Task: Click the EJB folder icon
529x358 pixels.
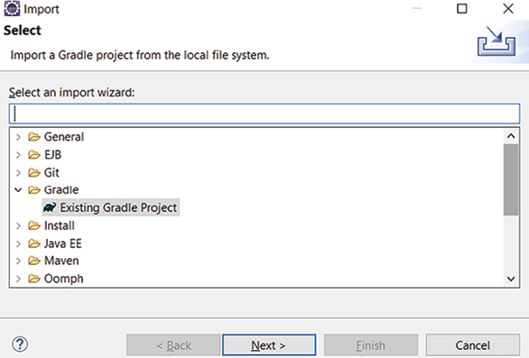Action: coord(34,155)
